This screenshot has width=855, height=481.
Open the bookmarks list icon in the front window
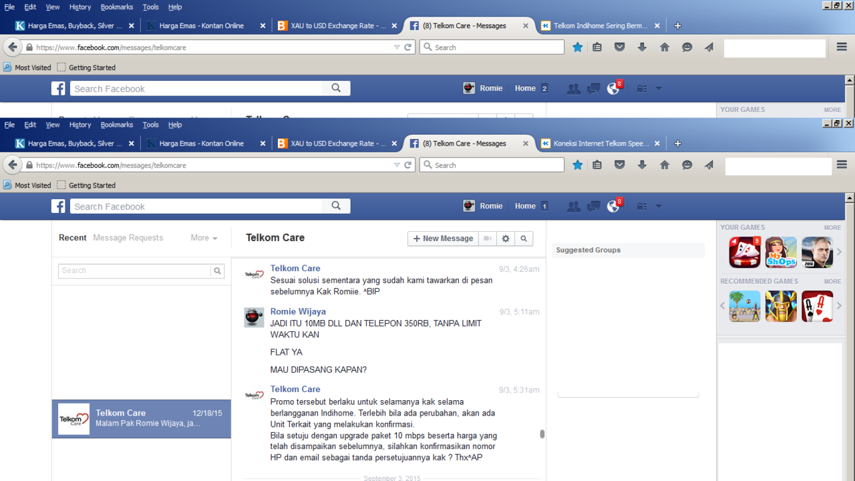tap(597, 165)
